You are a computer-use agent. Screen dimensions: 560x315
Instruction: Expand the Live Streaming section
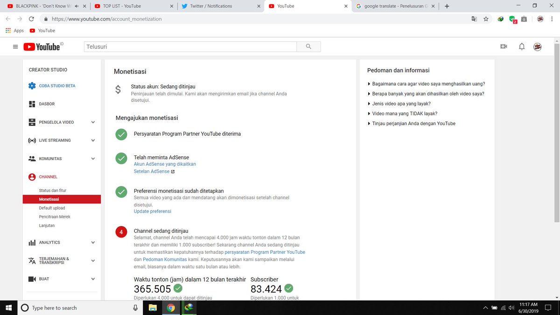click(x=93, y=140)
